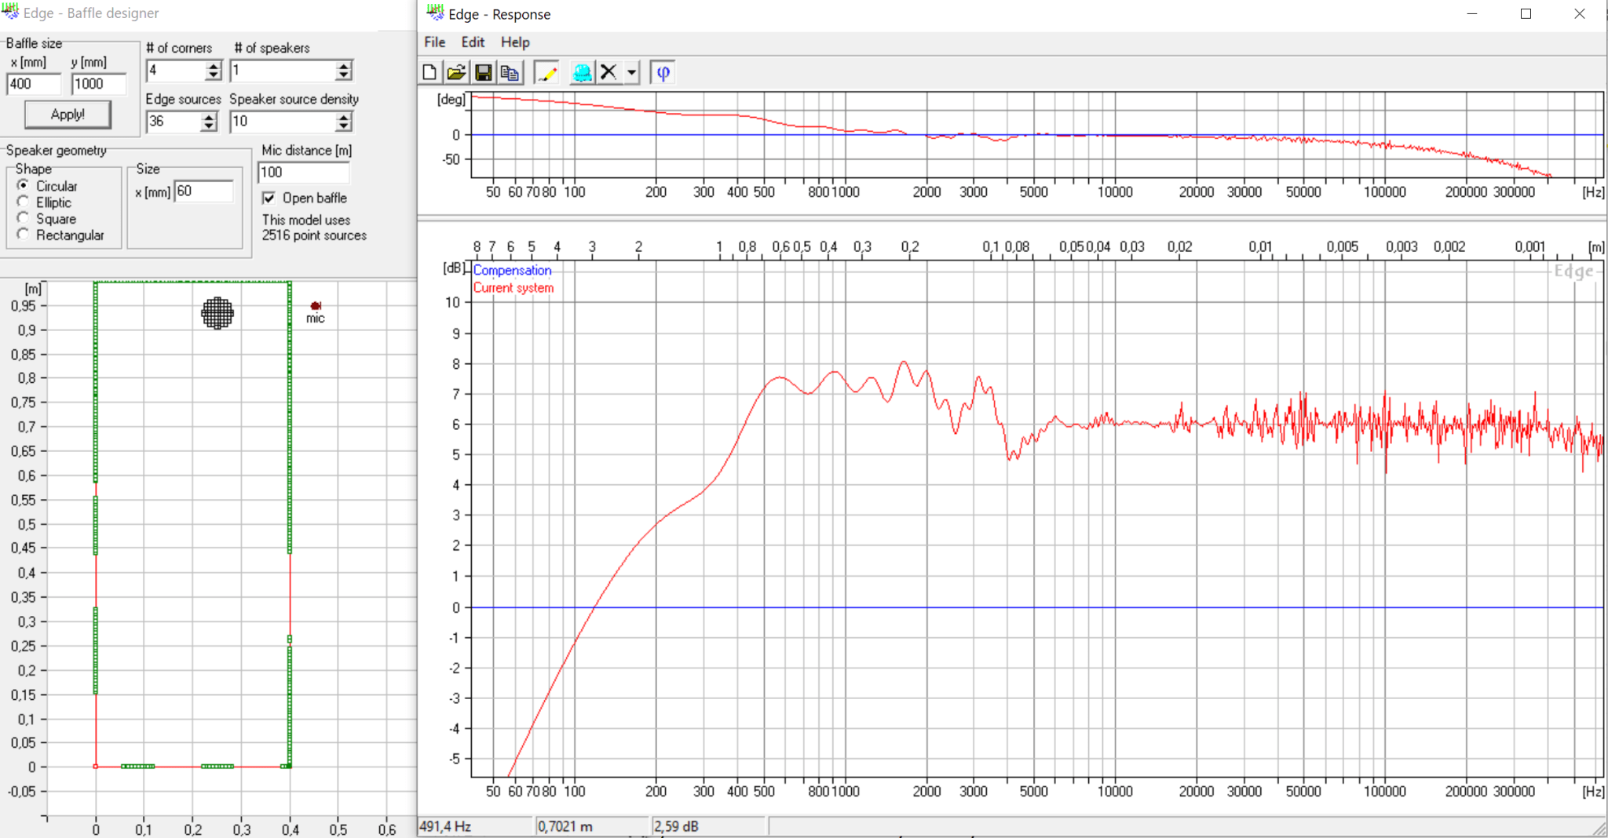Image resolution: width=1608 pixels, height=838 pixels.
Task: Click the Compensation legend label
Action: coord(512,270)
